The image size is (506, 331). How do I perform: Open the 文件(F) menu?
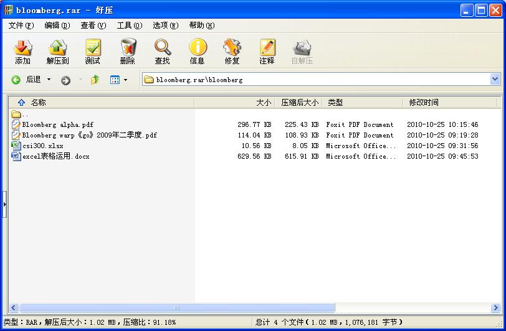tap(21, 26)
